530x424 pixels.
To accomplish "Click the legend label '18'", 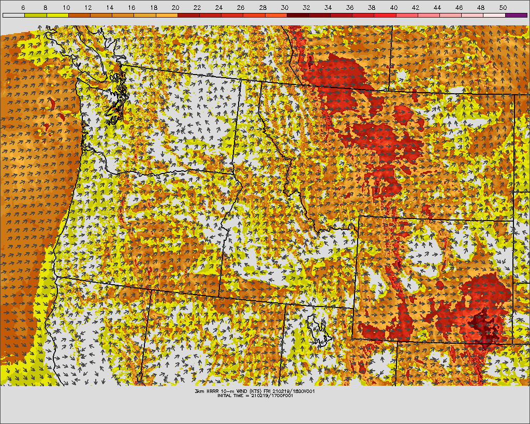I will [154, 7].
